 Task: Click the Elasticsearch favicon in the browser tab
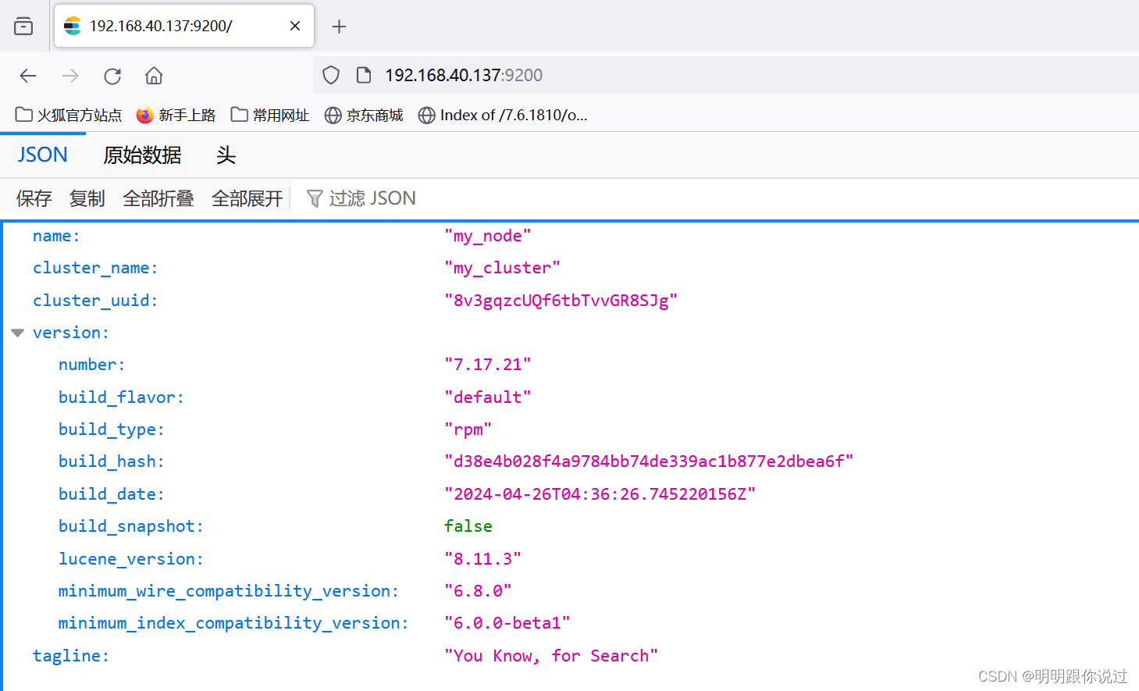(x=72, y=25)
